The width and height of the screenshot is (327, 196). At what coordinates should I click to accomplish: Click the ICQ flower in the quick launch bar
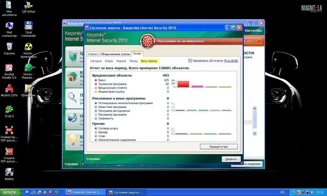click(57, 192)
